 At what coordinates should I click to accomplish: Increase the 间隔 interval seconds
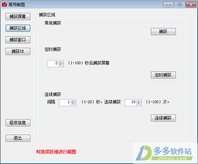point(73,101)
